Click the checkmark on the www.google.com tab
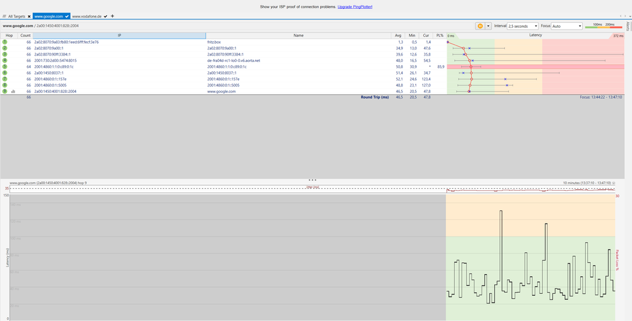 click(x=67, y=16)
